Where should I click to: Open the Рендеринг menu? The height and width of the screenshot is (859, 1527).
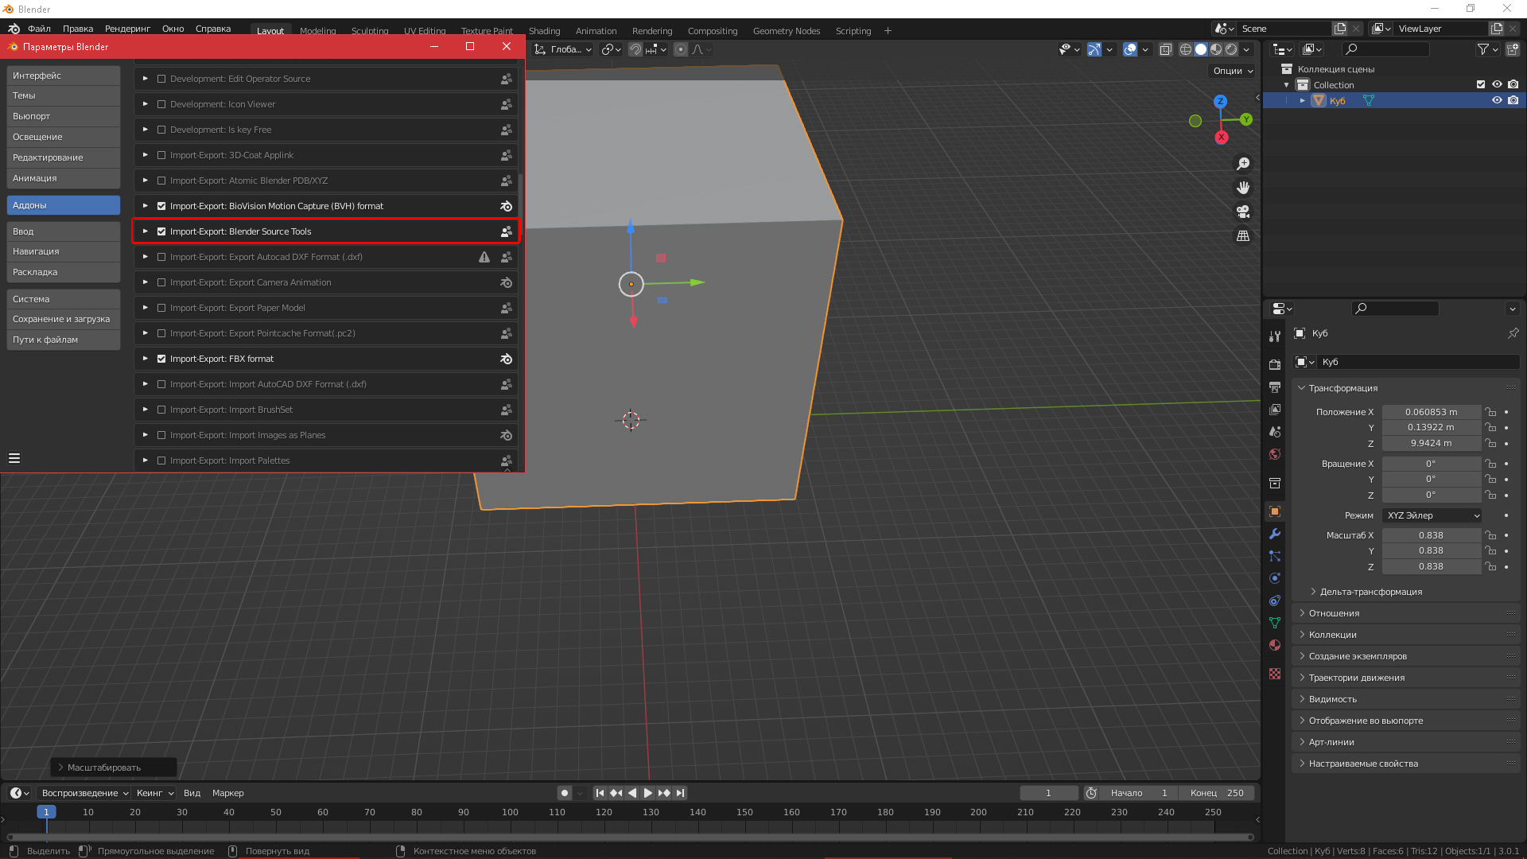click(127, 29)
